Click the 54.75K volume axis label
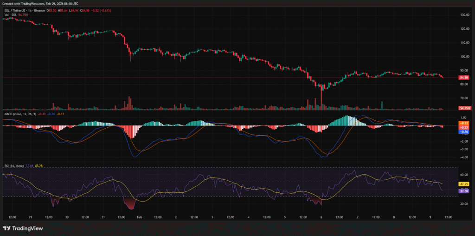The image size is (475, 236). [464, 108]
